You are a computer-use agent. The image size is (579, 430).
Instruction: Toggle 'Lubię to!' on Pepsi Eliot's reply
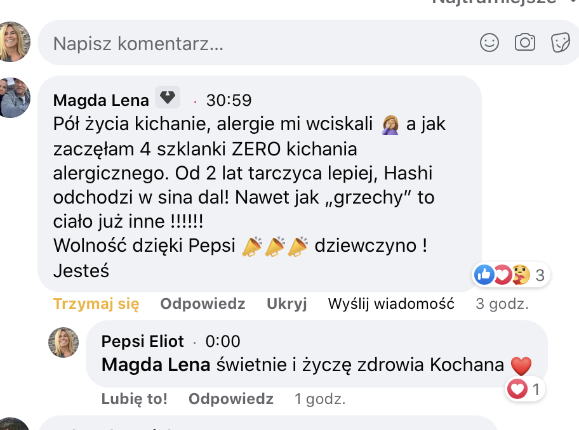[x=134, y=399]
